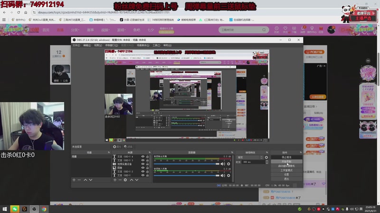Move scene up in Scenes panel
This screenshot has width=380, height=213.
85,180
